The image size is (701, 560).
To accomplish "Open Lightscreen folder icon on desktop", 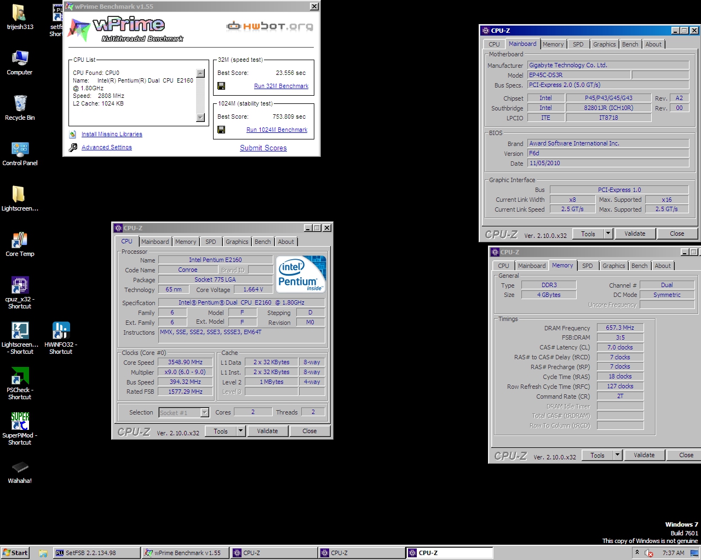I will coord(20,198).
